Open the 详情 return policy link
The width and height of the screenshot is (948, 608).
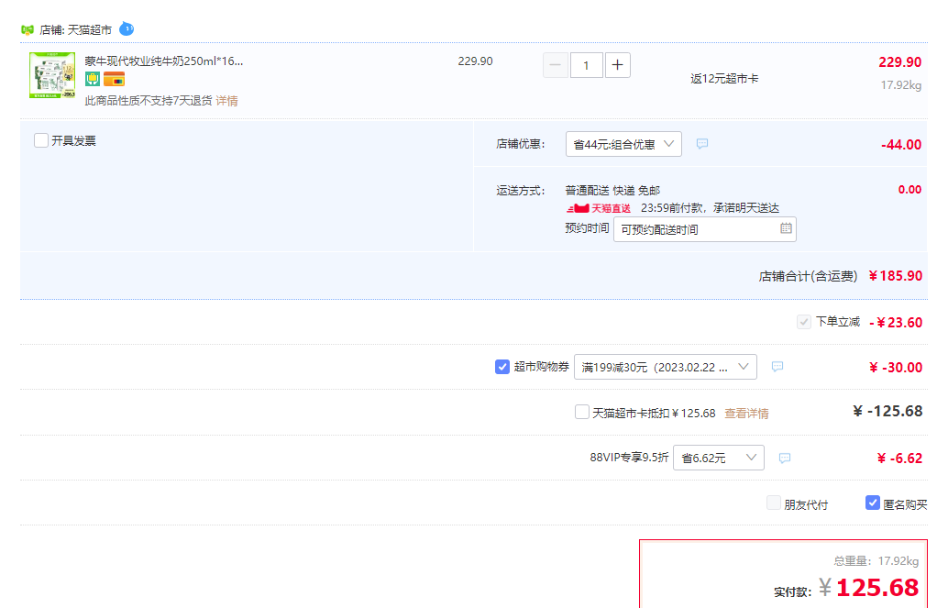click(x=226, y=101)
